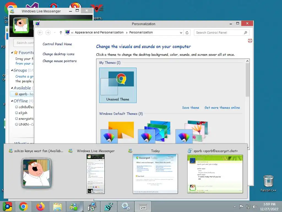Open Control Panel Home link

click(57, 44)
